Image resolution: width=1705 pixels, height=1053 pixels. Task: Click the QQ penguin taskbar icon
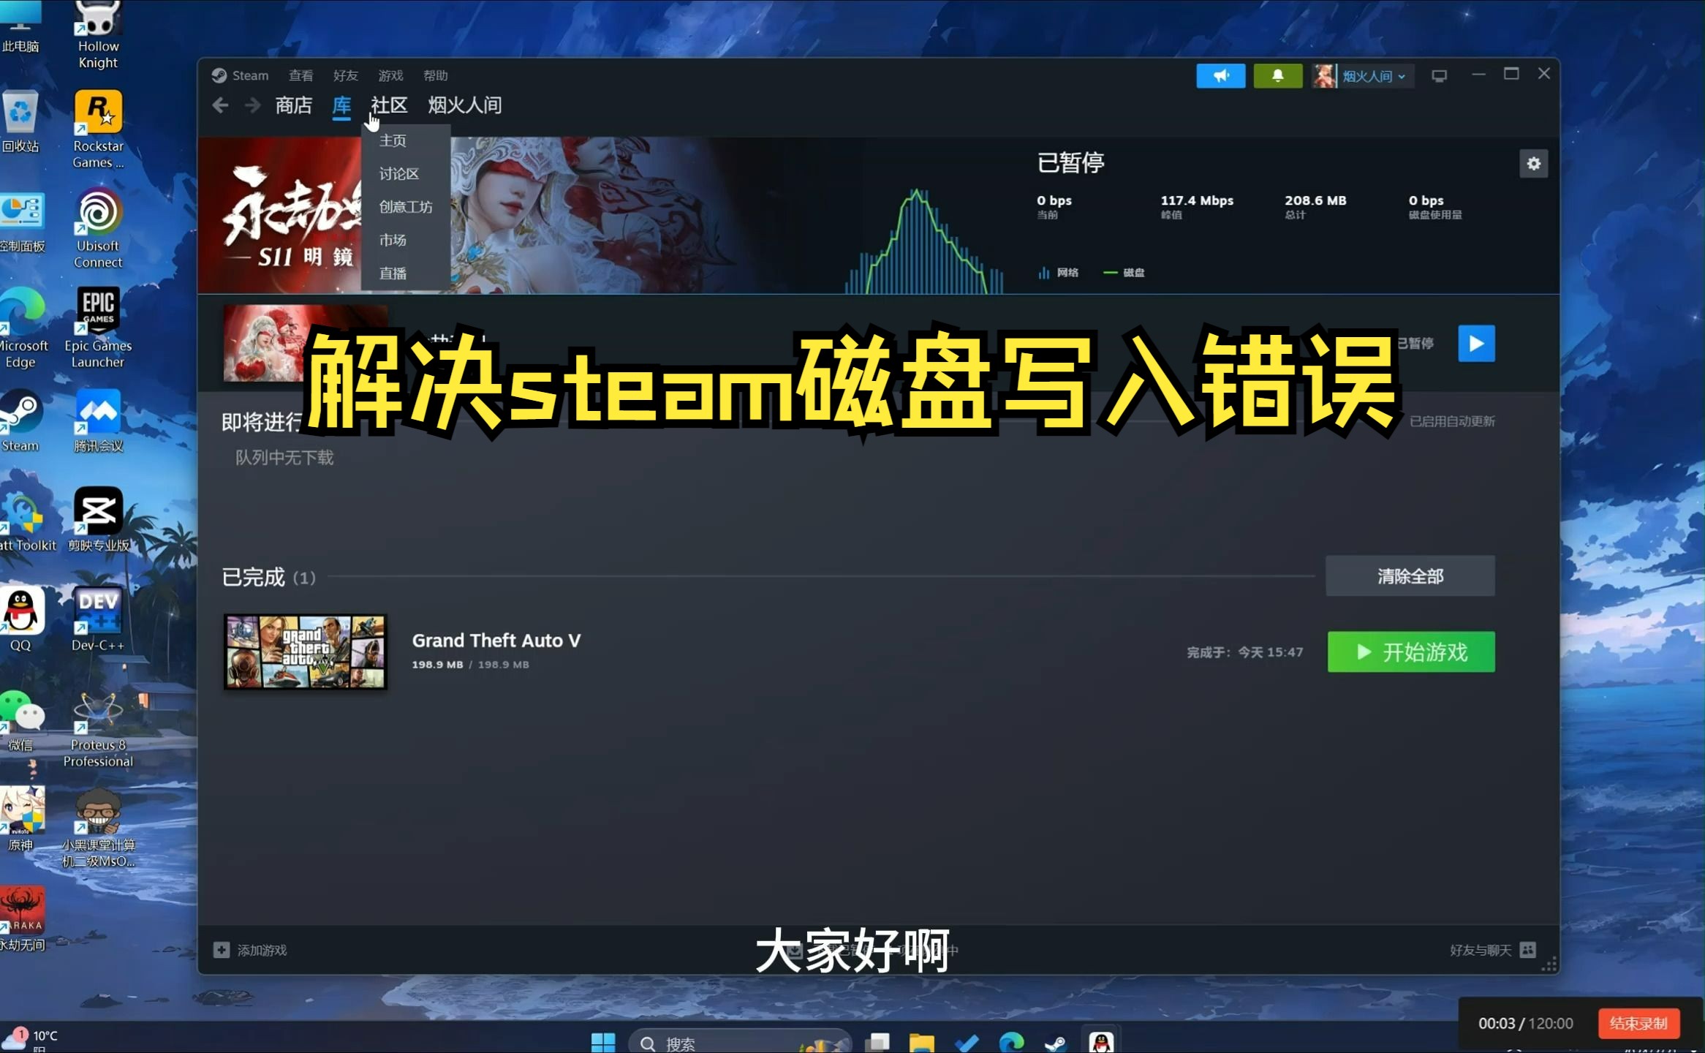[x=1101, y=1042]
